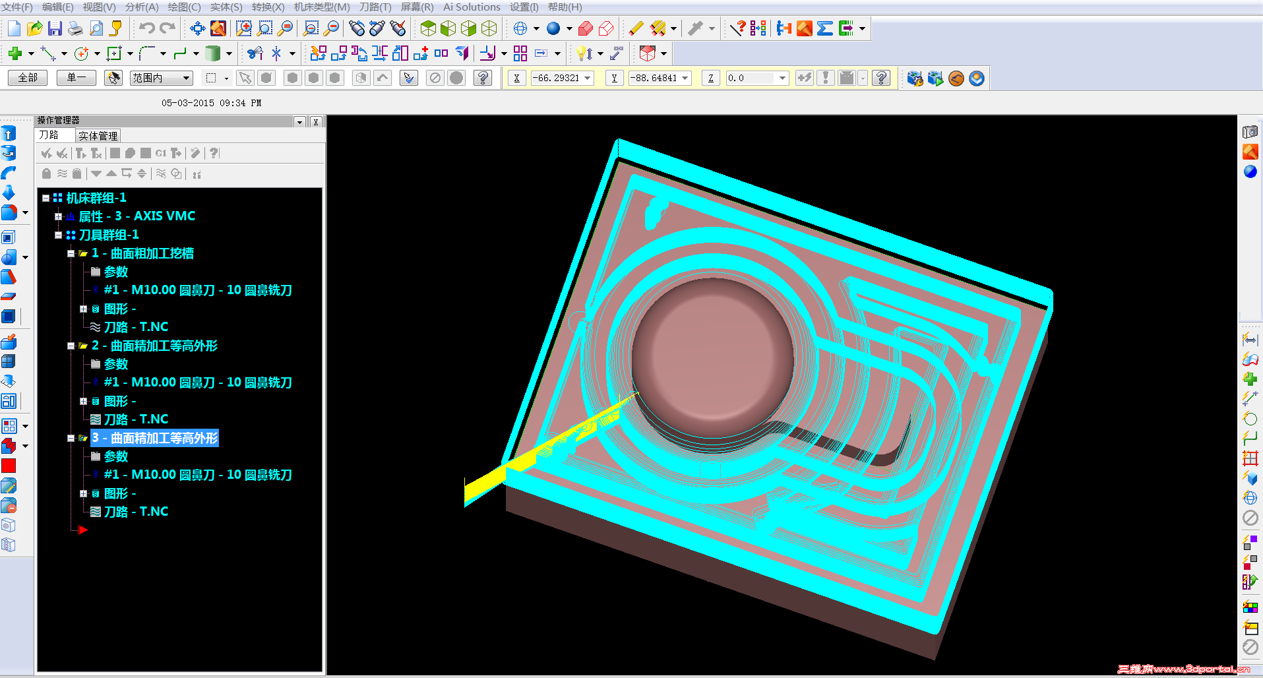Click the yellow pencil icon
Screen dimensions: 1263x678
(636, 28)
